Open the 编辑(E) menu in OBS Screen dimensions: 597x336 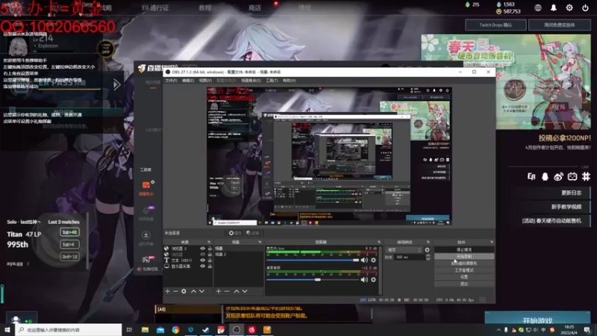(188, 81)
